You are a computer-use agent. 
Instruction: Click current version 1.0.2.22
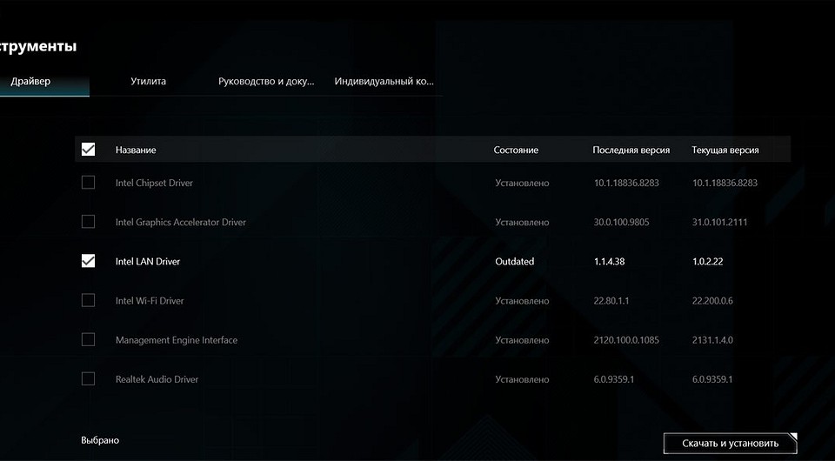pos(708,261)
